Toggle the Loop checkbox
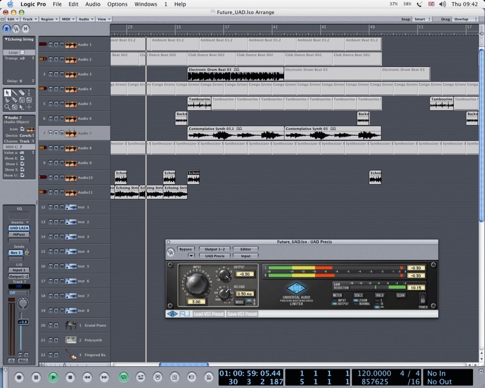The width and height of the screenshot is (485, 388). click(22, 53)
